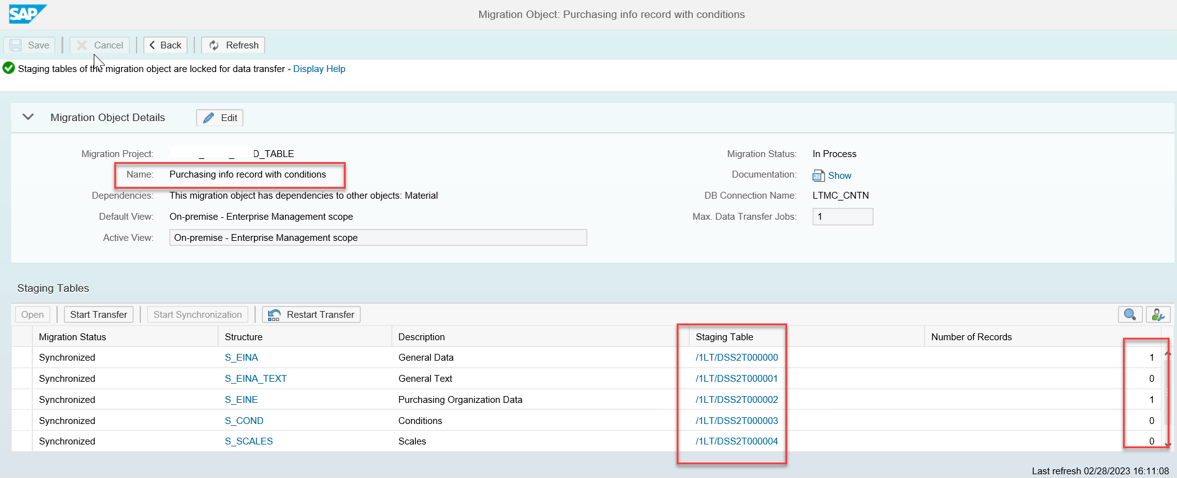Click the LTMC_CNTN connection name value
Screen dimensions: 1177x478
coord(841,196)
